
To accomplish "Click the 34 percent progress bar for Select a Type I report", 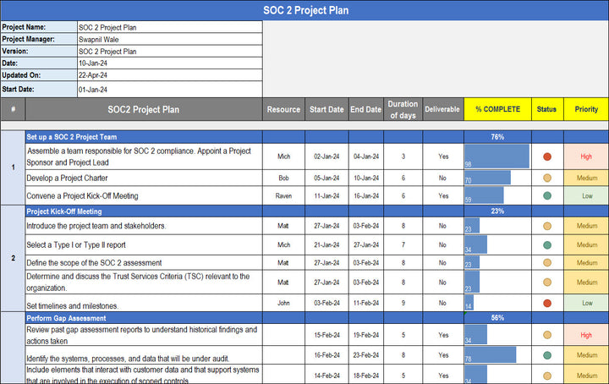I will click(475, 244).
